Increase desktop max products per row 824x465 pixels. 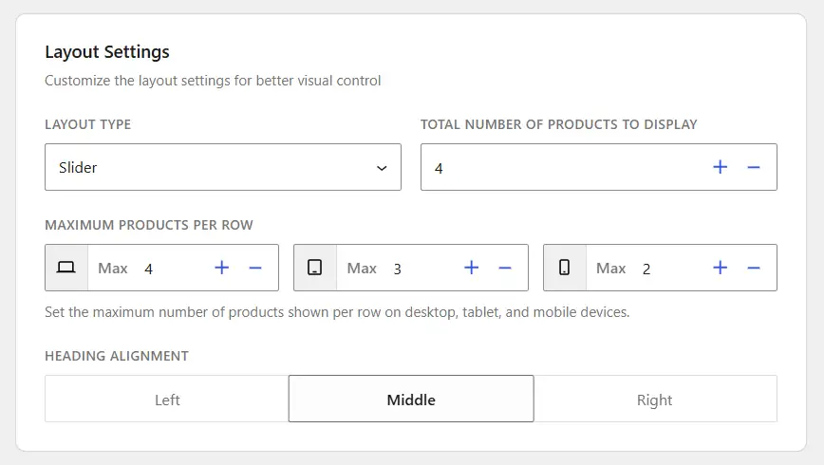click(x=222, y=268)
